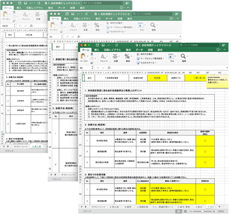Open the template/file icon in the front window title bar

pos(97,45)
